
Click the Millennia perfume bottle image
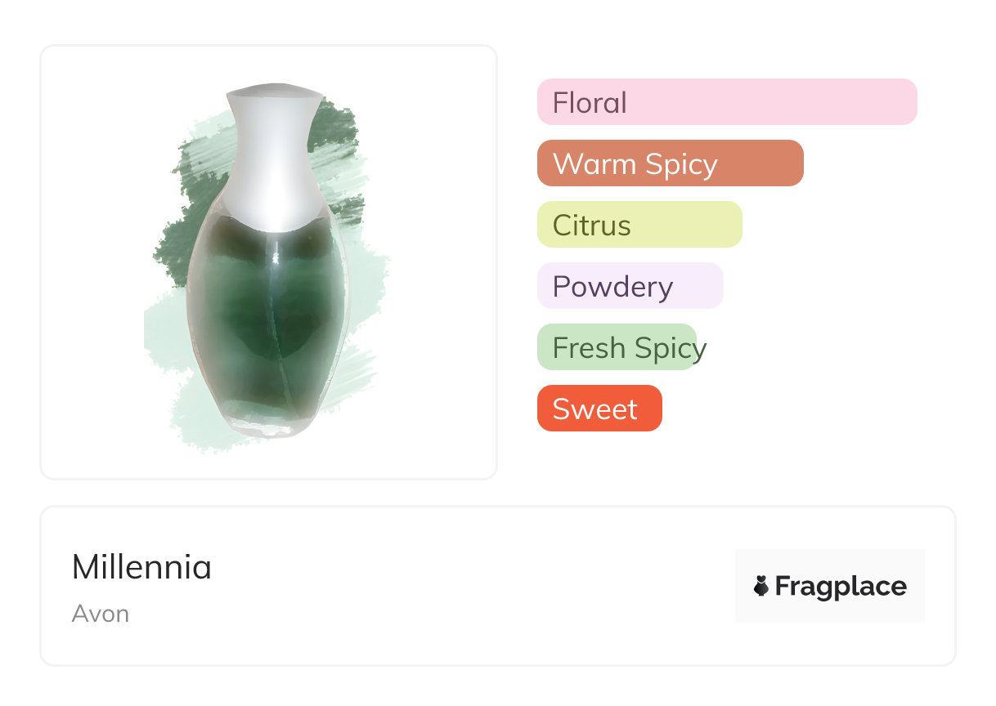tap(268, 270)
